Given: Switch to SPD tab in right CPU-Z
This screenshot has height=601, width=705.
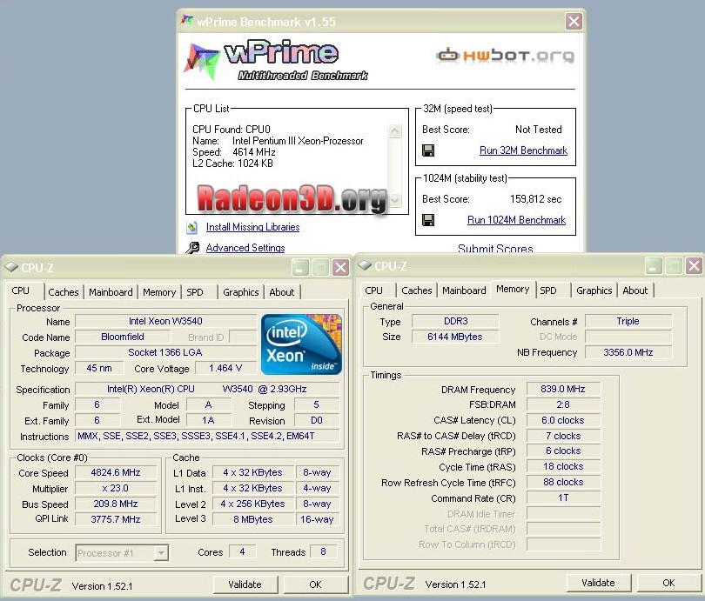Looking at the screenshot, I should pos(548,290).
